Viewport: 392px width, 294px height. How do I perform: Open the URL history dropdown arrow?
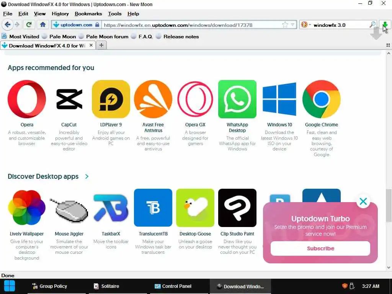click(x=293, y=25)
